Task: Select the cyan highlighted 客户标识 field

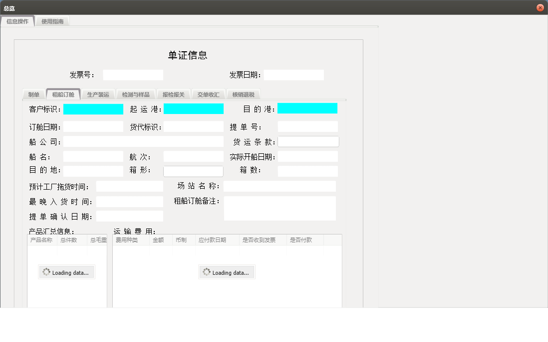Action: [93, 109]
